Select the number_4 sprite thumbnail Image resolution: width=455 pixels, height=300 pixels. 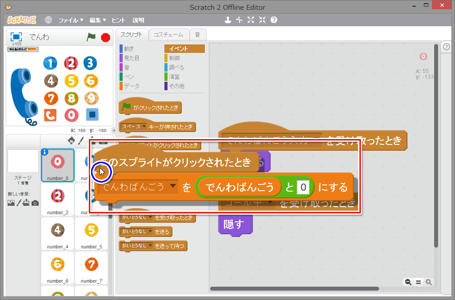click(58, 234)
